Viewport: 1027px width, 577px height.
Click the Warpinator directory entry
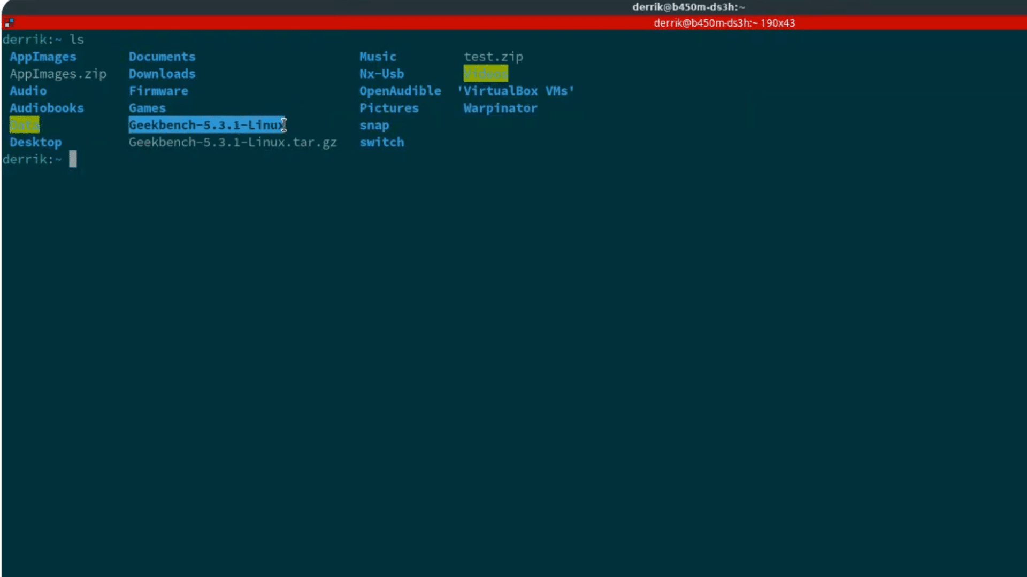tap(500, 108)
